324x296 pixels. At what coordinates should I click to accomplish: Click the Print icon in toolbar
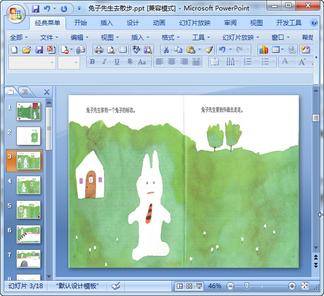[98, 50]
